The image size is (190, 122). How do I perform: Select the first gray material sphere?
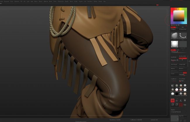177,85
